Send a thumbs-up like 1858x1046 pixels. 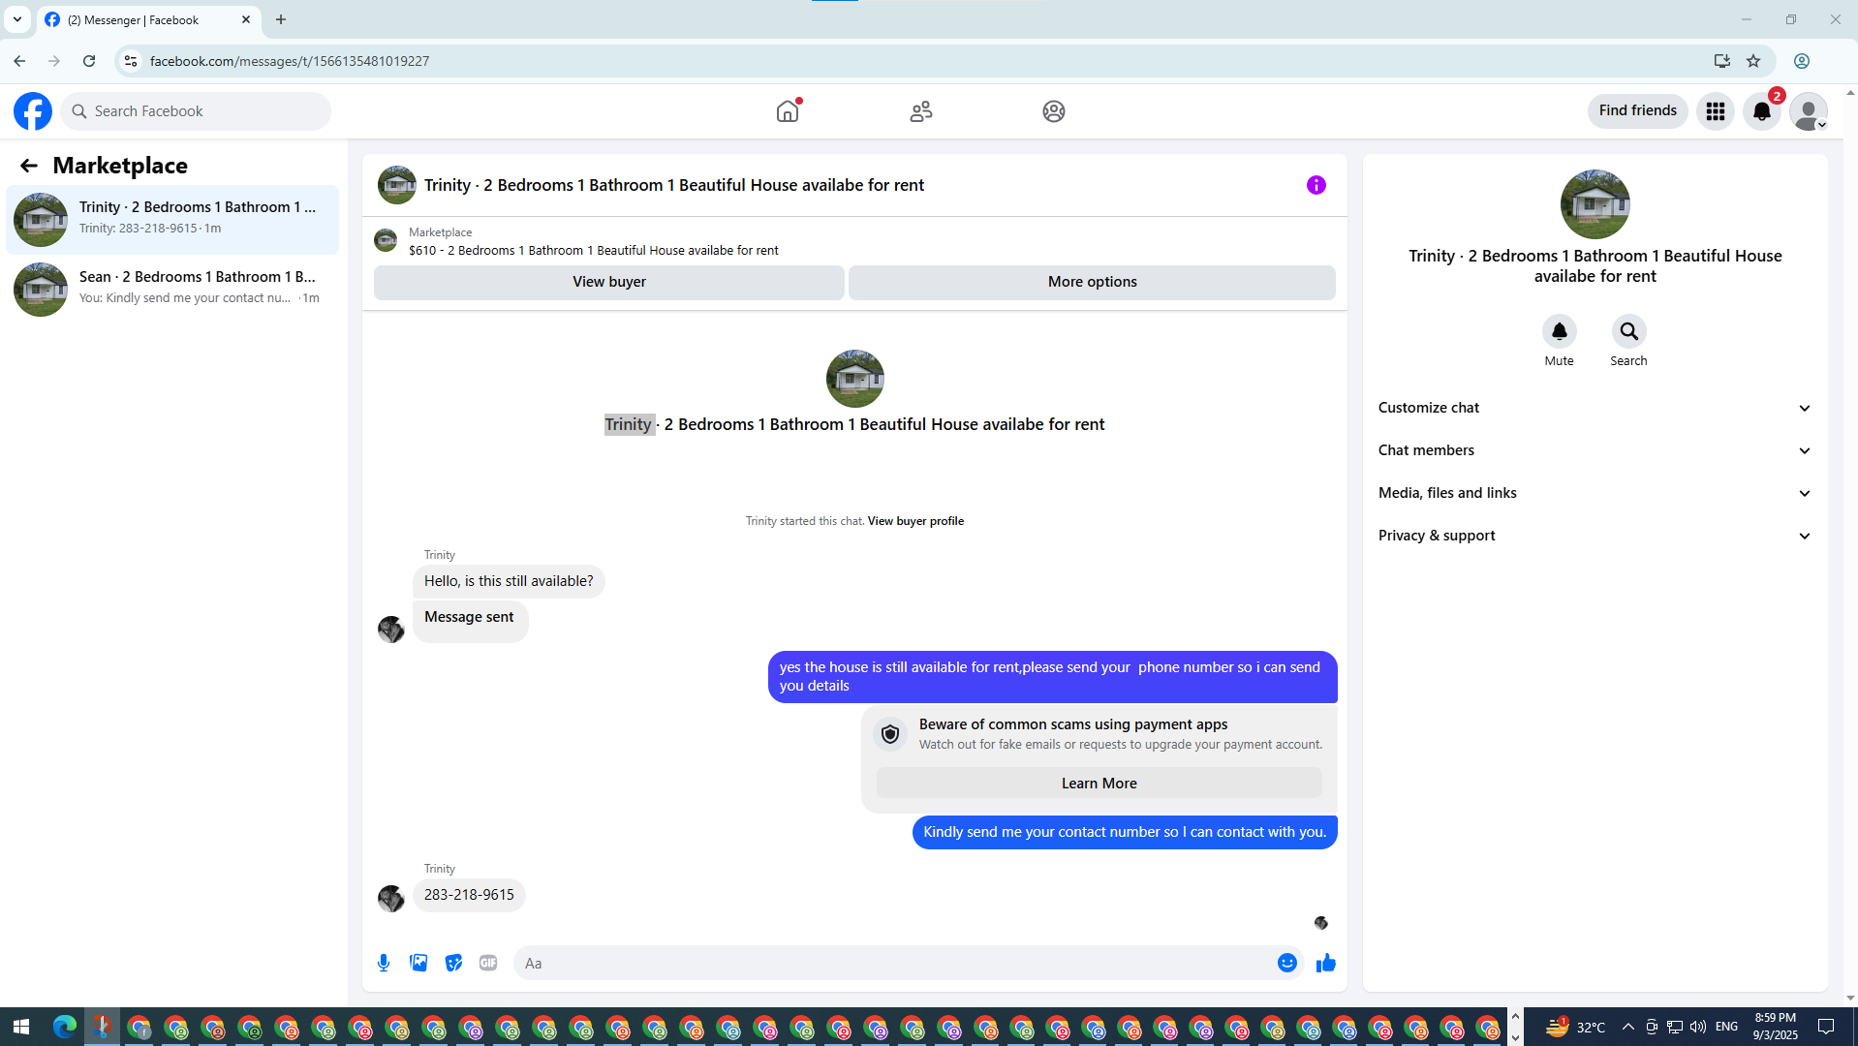pyautogui.click(x=1326, y=963)
